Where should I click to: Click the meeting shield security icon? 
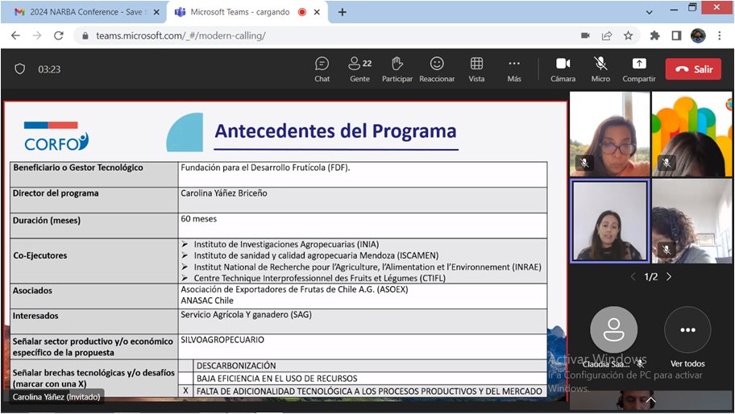pyautogui.click(x=19, y=69)
